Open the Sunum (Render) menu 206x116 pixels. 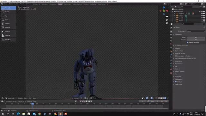coord(16,4)
